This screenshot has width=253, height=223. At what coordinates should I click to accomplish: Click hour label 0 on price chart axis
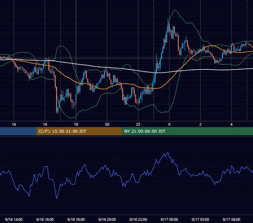(169, 125)
